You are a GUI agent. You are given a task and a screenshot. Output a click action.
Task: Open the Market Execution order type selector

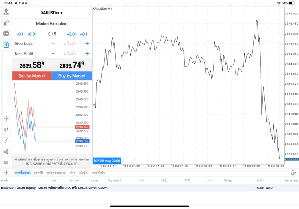click(52, 23)
